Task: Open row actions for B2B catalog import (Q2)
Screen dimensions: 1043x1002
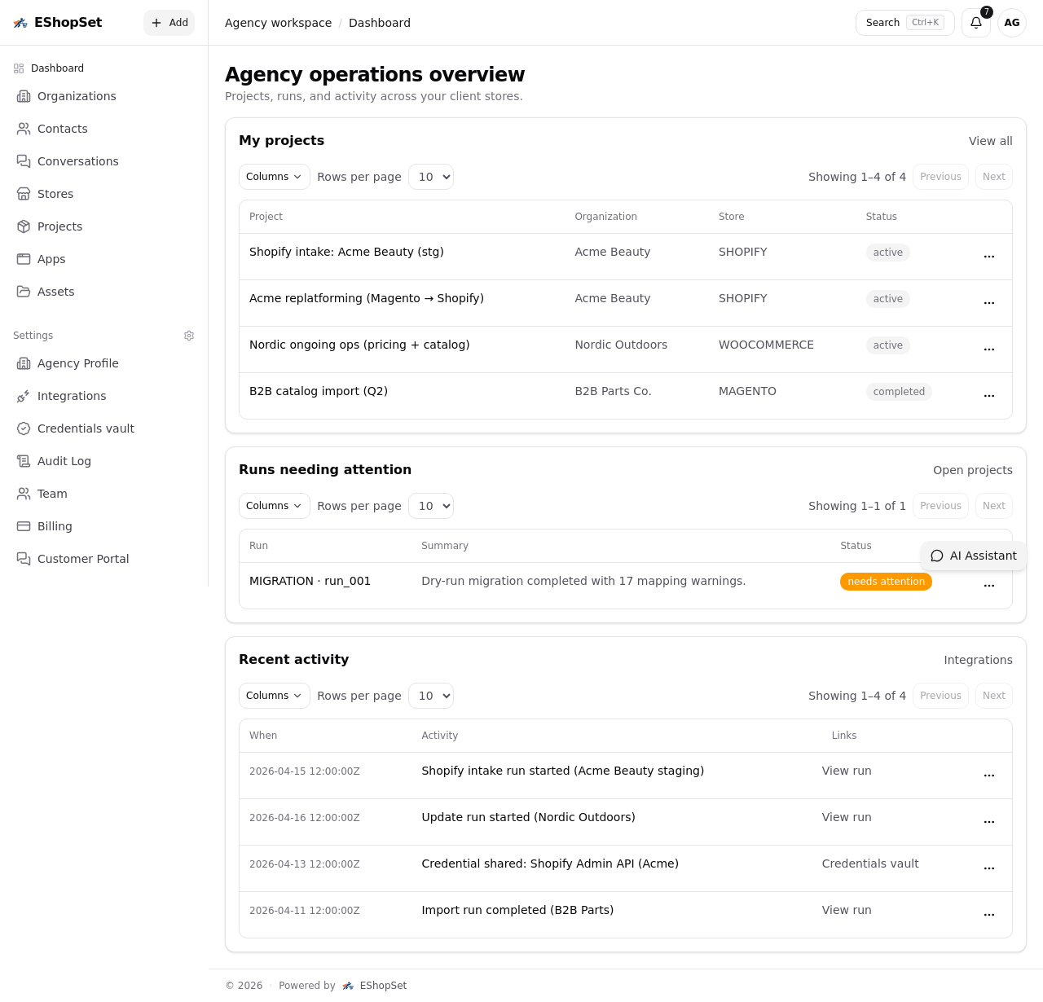Action: [989, 396]
